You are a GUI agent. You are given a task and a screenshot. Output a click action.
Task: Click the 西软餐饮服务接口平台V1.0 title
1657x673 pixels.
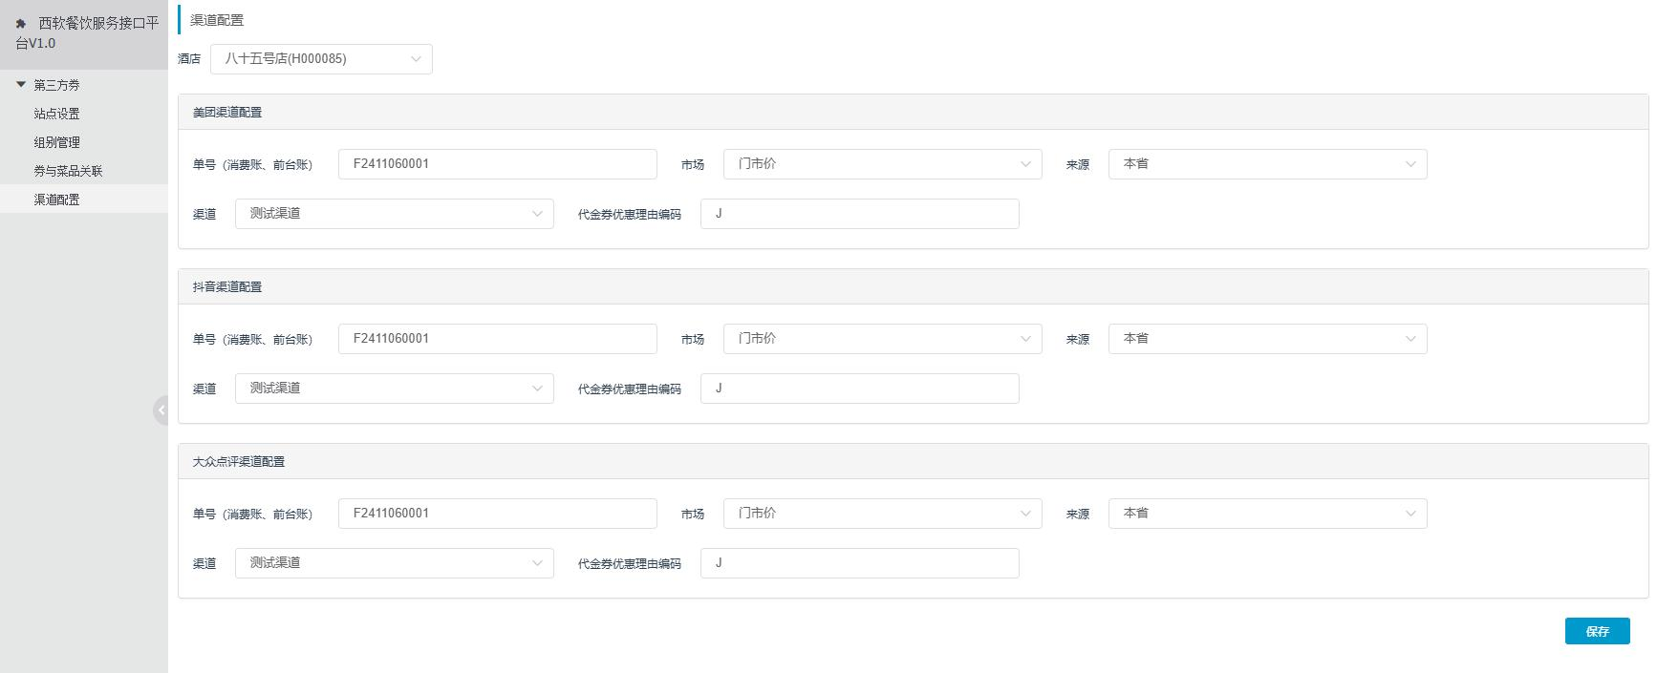click(x=87, y=33)
